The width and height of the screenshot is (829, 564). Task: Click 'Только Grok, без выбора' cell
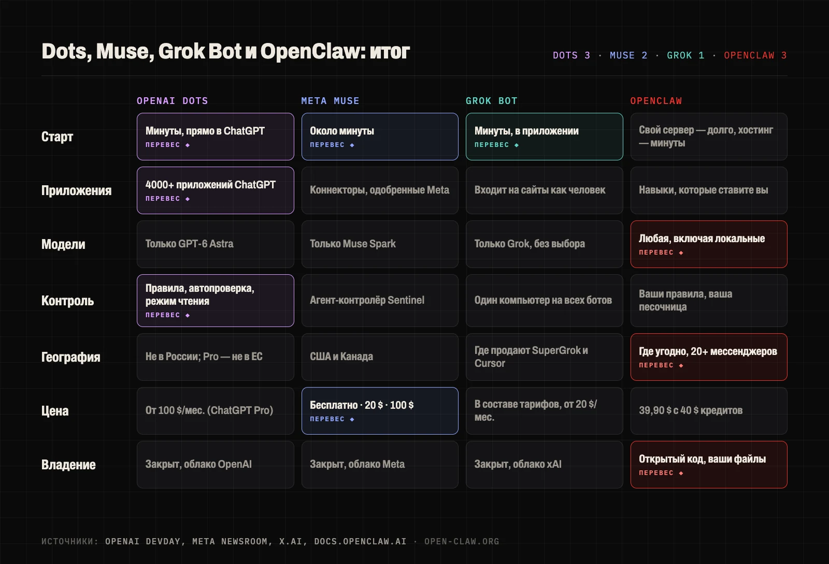(544, 244)
